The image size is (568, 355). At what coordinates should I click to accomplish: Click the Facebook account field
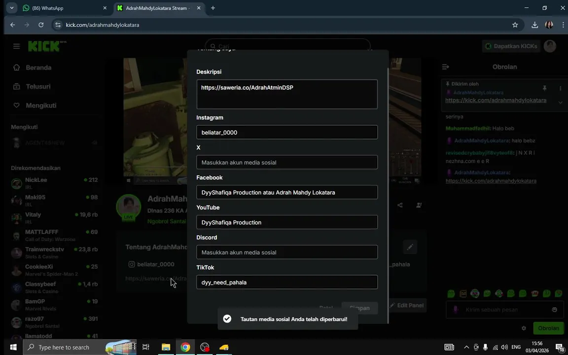pos(287,192)
